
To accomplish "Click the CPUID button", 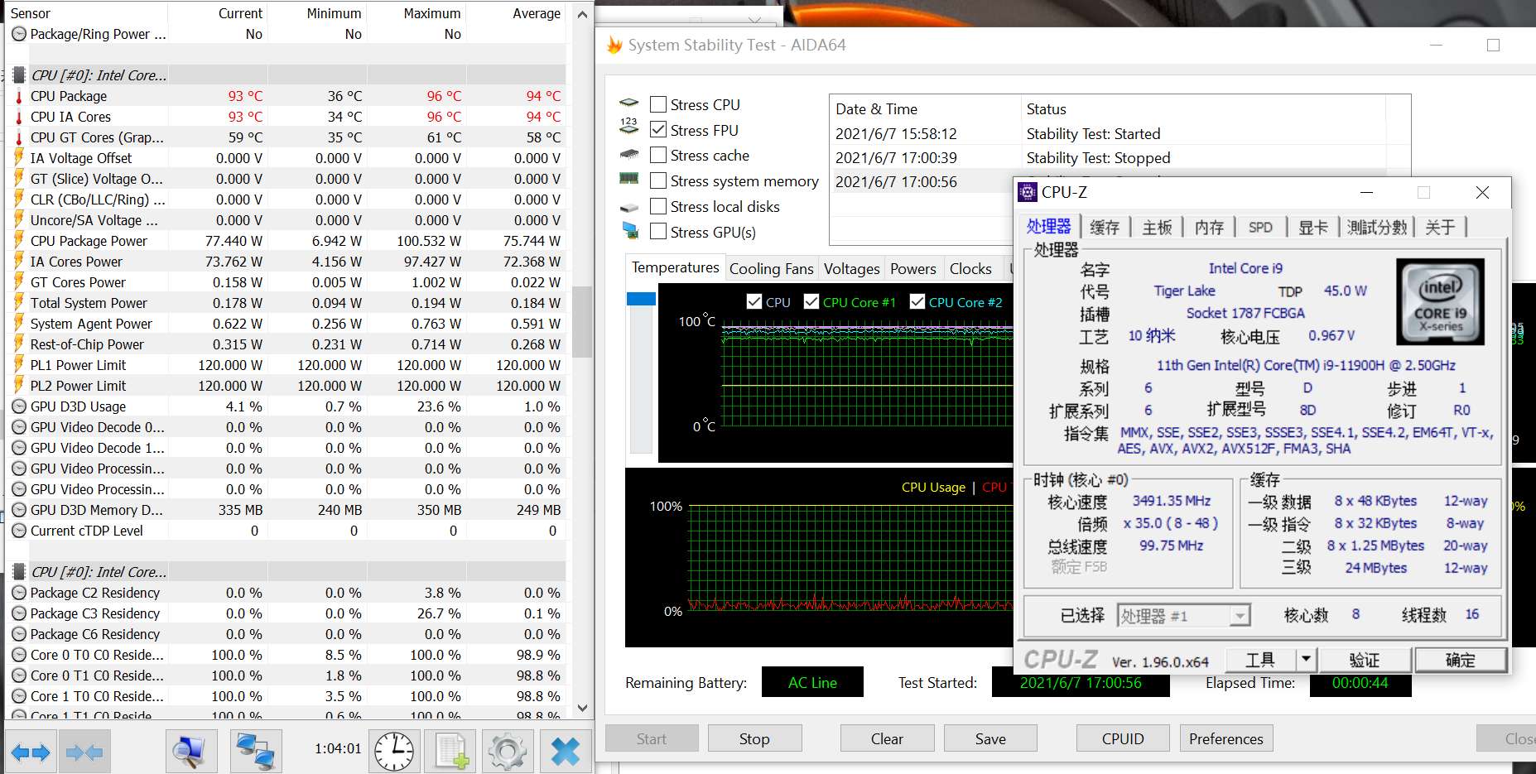I will coord(1123,738).
